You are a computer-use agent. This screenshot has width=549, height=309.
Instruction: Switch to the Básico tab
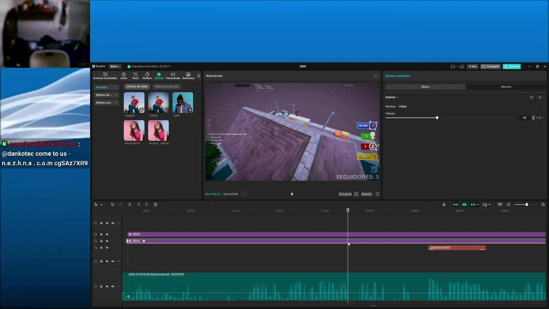pos(425,87)
